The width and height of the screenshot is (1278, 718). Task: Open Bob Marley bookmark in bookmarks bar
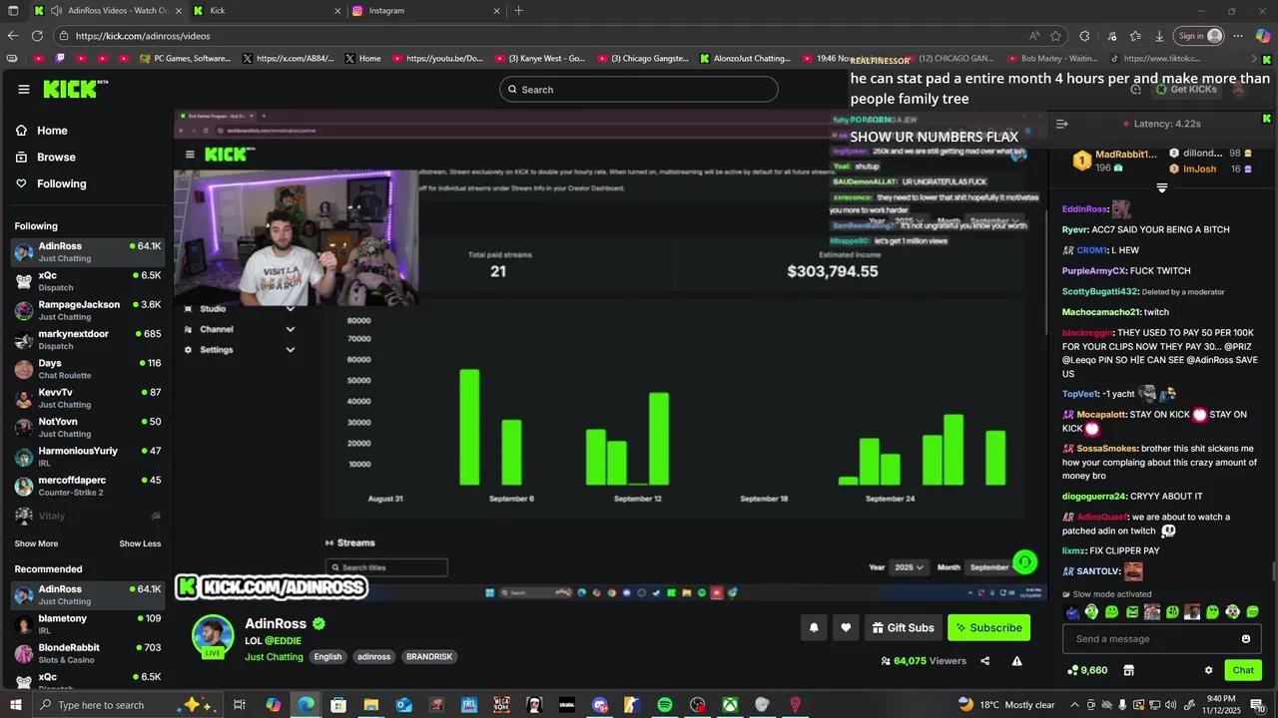(x=1052, y=58)
